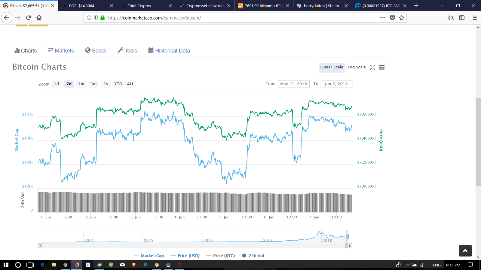Toggle Market Cap series in legend
This screenshot has height=270, width=481.
point(149,256)
